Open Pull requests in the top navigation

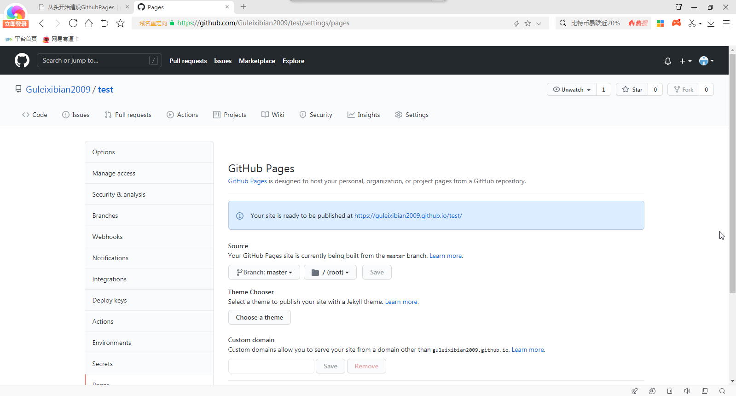tap(188, 61)
